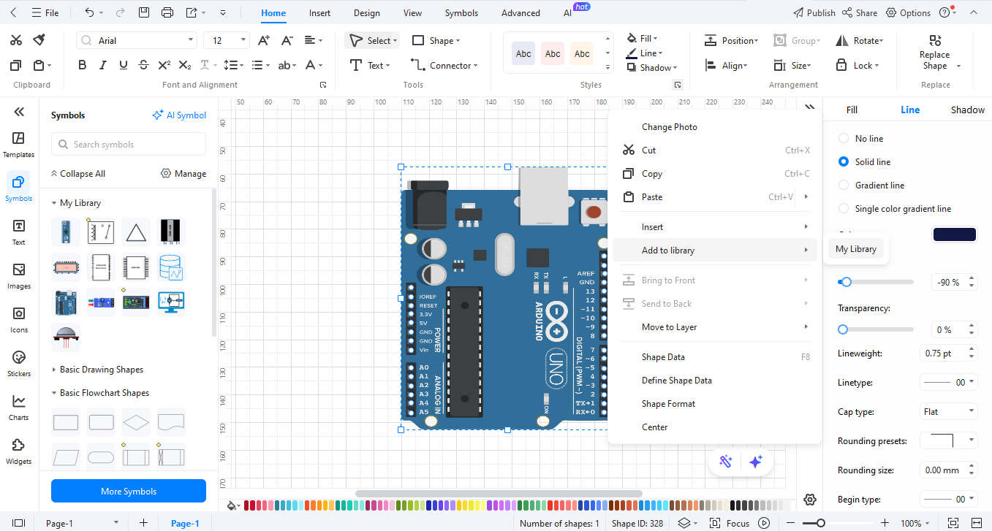Open the zoom level 100% dropdown
The image size is (992, 531).
tap(915, 523)
